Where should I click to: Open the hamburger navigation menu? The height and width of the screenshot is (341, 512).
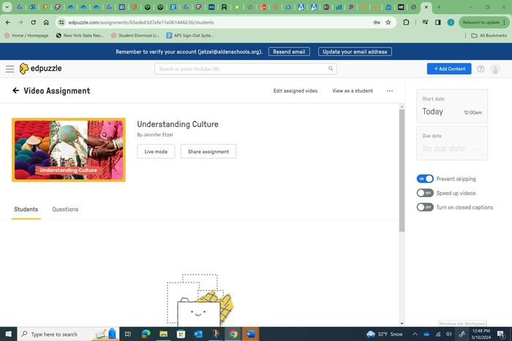click(x=10, y=69)
